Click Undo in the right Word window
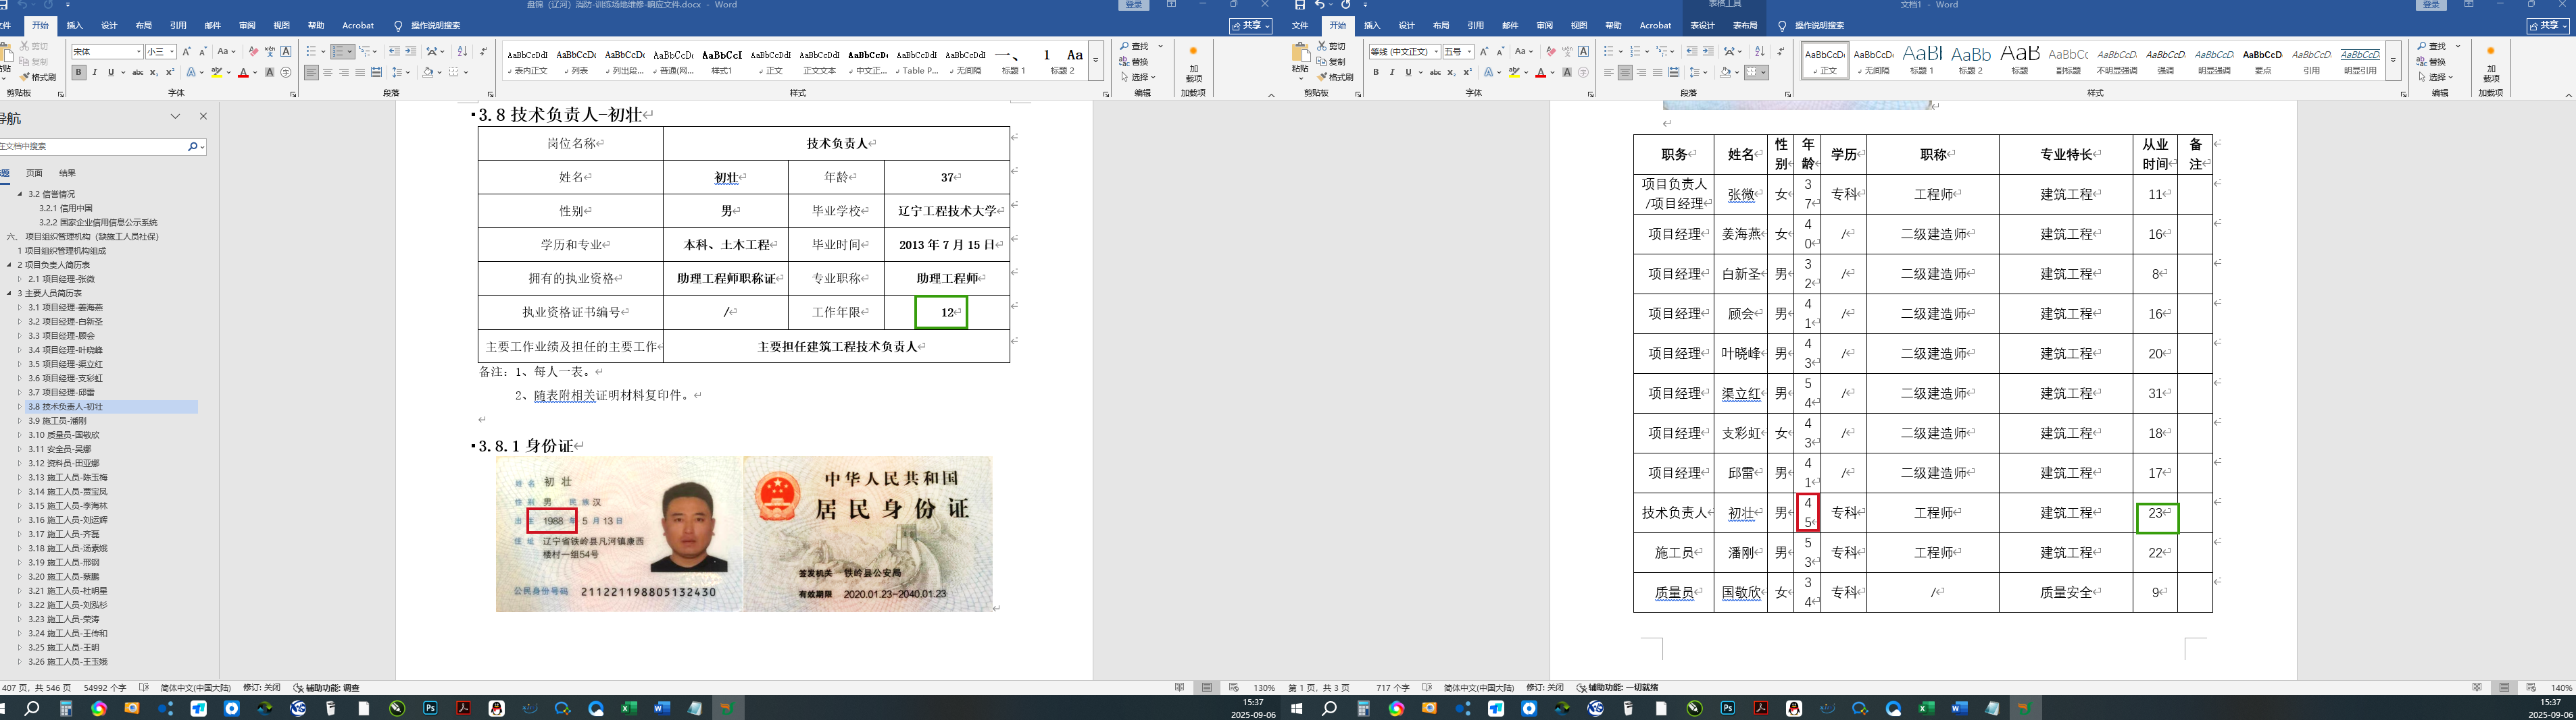 pos(1320,5)
